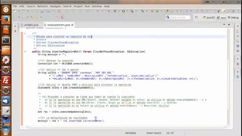Image resolution: width=242 pixels, height=136 pixels.
Task: Click the green Run button in toolbar
Action: tap(123, 11)
